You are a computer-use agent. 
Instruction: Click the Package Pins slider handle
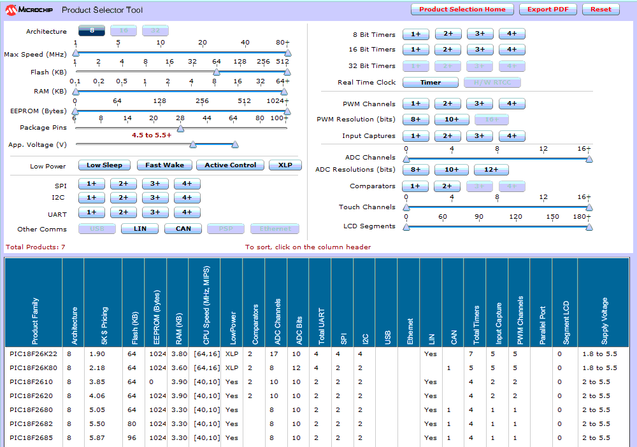point(180,128)
